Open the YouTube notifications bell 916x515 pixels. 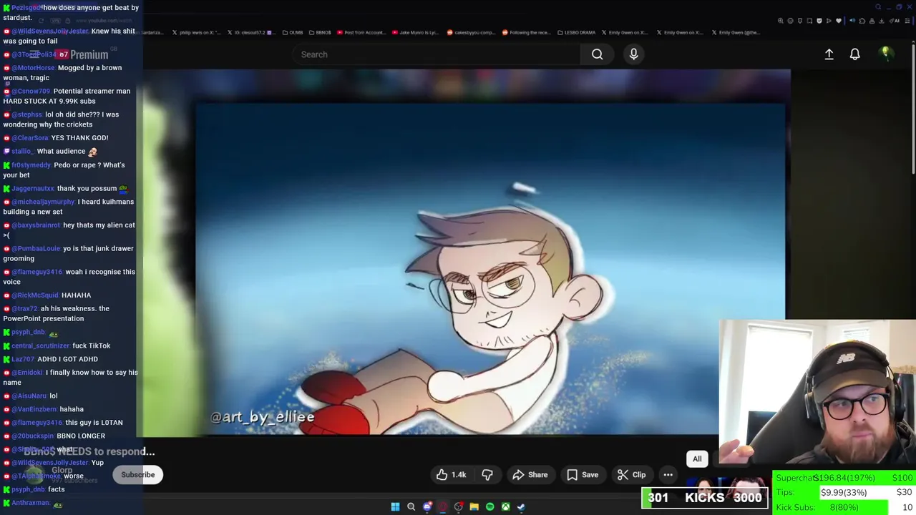(854, 54)
